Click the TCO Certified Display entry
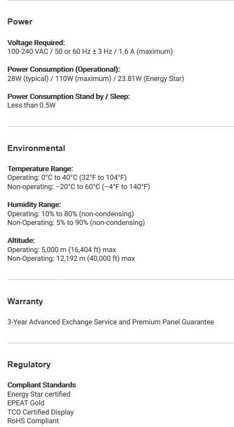 [41, 412]
